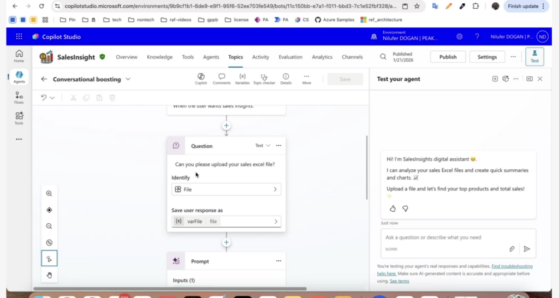The image size is (559, 298).
Task: Open the Text type dropdown on Question node
Action: [x=263, y=146]
